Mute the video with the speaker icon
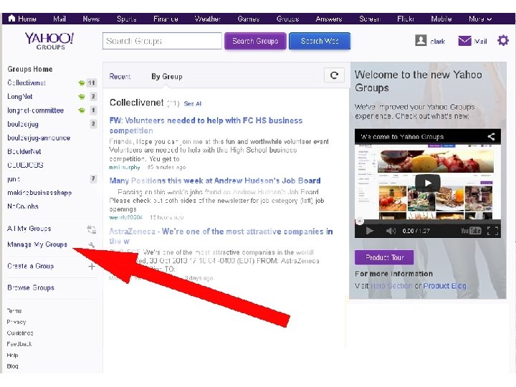The height and width of the screenshot is (387, 516). click(x=391, y=231)
